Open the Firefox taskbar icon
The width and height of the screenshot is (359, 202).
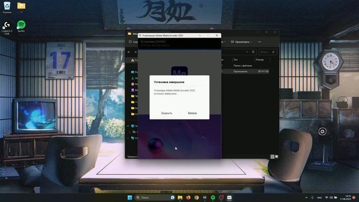188,198
